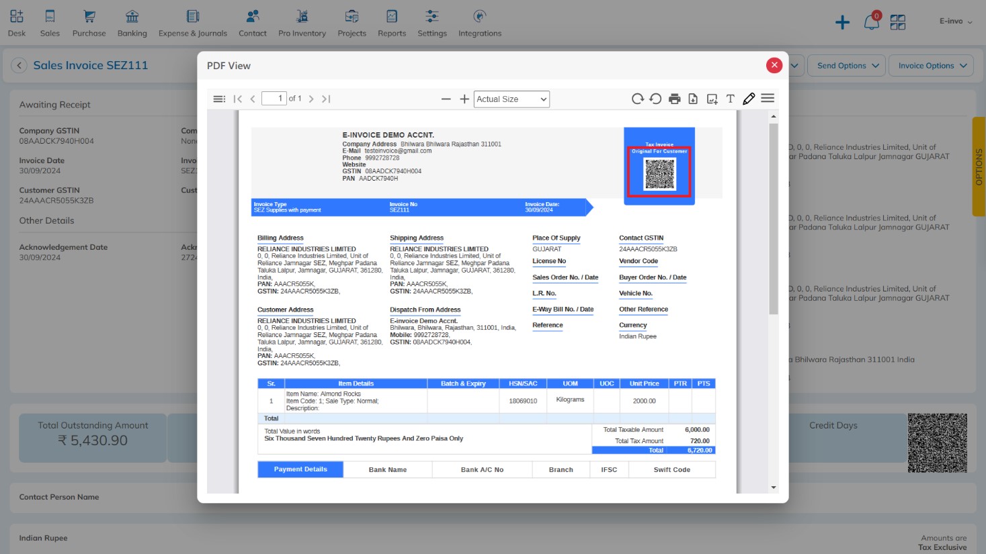Zoom out the PDF with minus icon
The image size is (986, 554).
click(446, 99)
